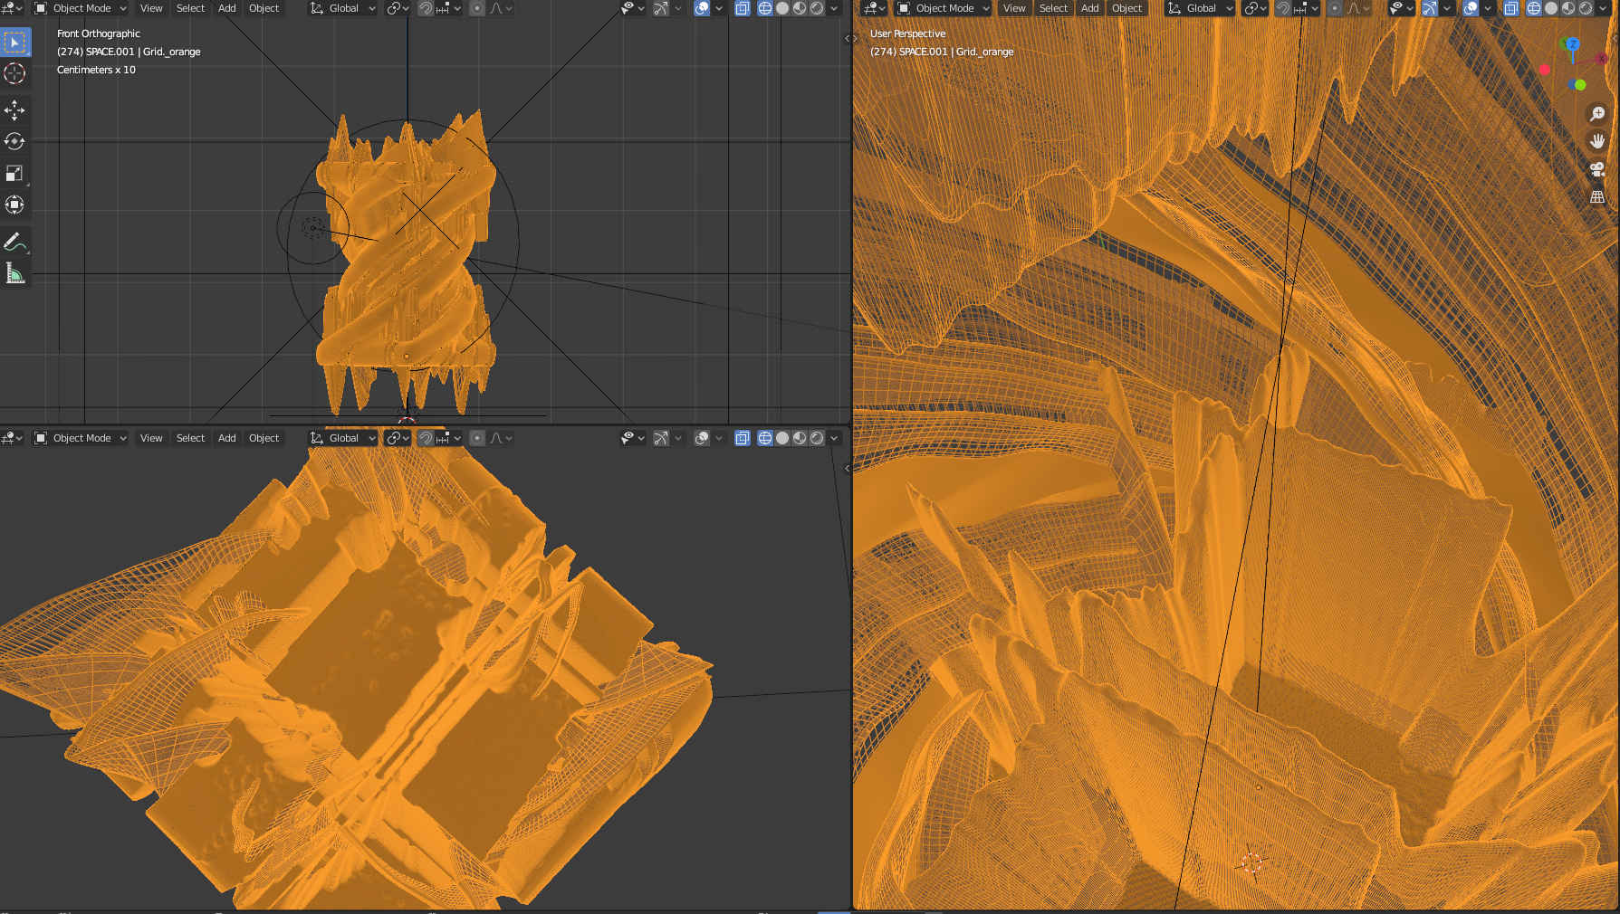Image resolution: width=1620 pixels, height=914 pixels.
Task: Open Add menu in bottom-left viewport
Action: (x=227, y=438)
